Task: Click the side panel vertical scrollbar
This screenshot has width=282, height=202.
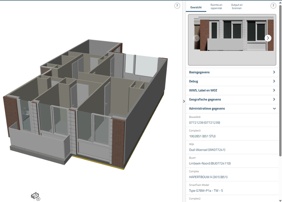Action: pyautogui.click(x=280, y=81)
